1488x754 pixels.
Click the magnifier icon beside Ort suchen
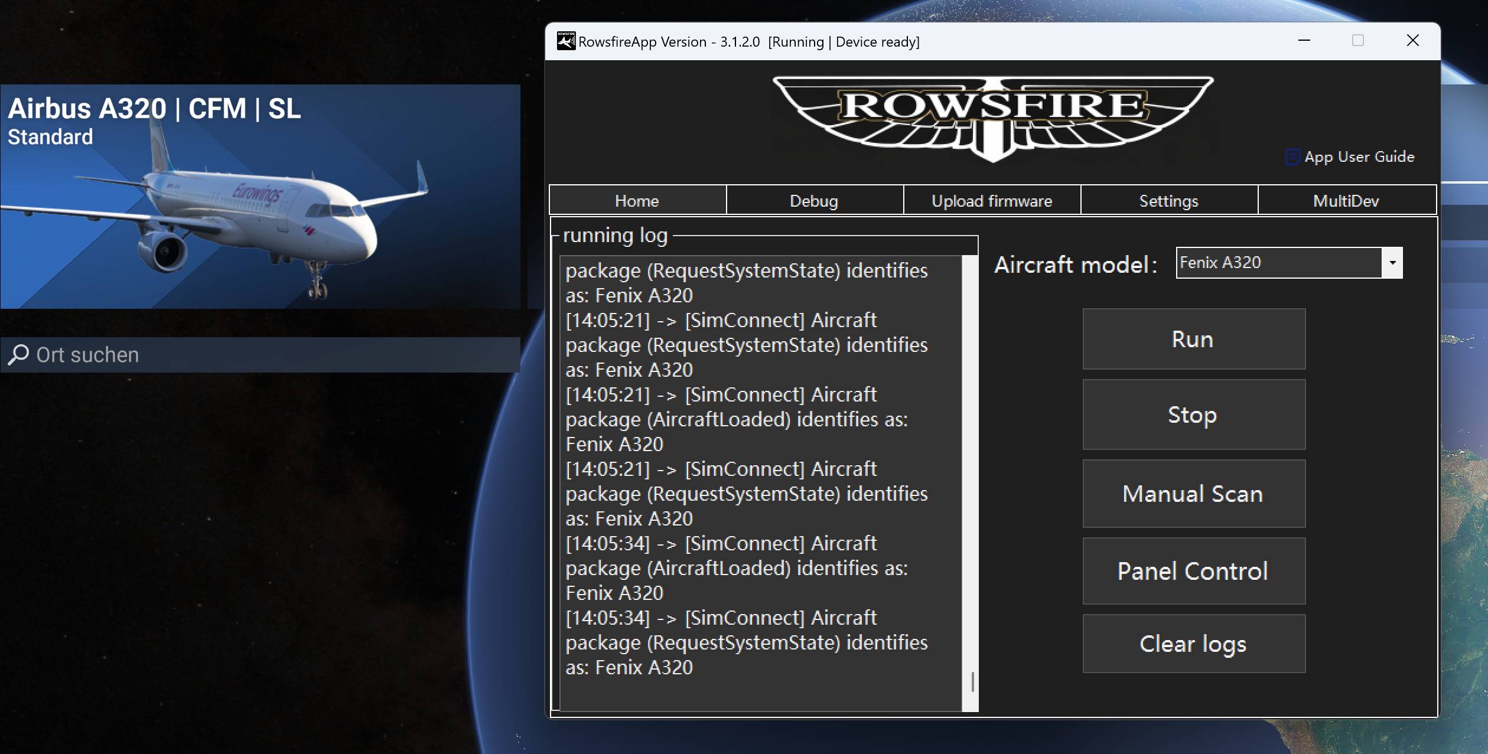(x=18, y=355)
